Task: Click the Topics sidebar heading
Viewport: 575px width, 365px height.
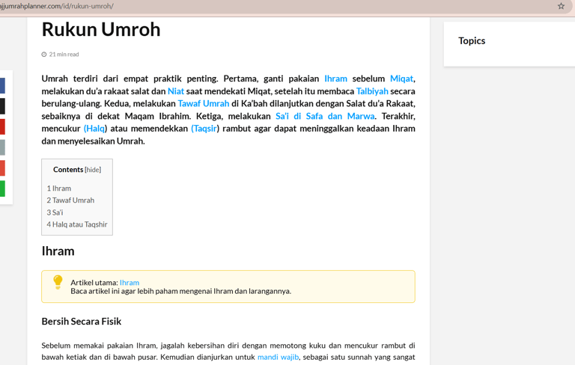Action: [x=472, y=40]
